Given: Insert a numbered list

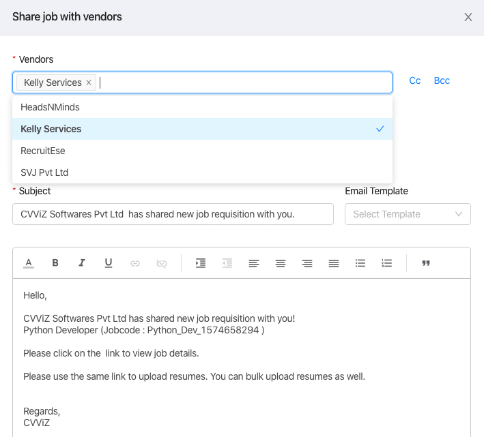Looking at the screenshot, I should pyautogui.click(x=387, y=263).
